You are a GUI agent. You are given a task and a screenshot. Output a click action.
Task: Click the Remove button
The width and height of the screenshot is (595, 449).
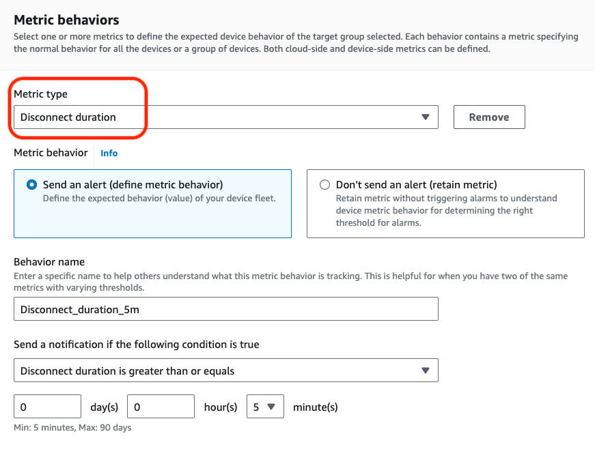(x=489, y=117)
